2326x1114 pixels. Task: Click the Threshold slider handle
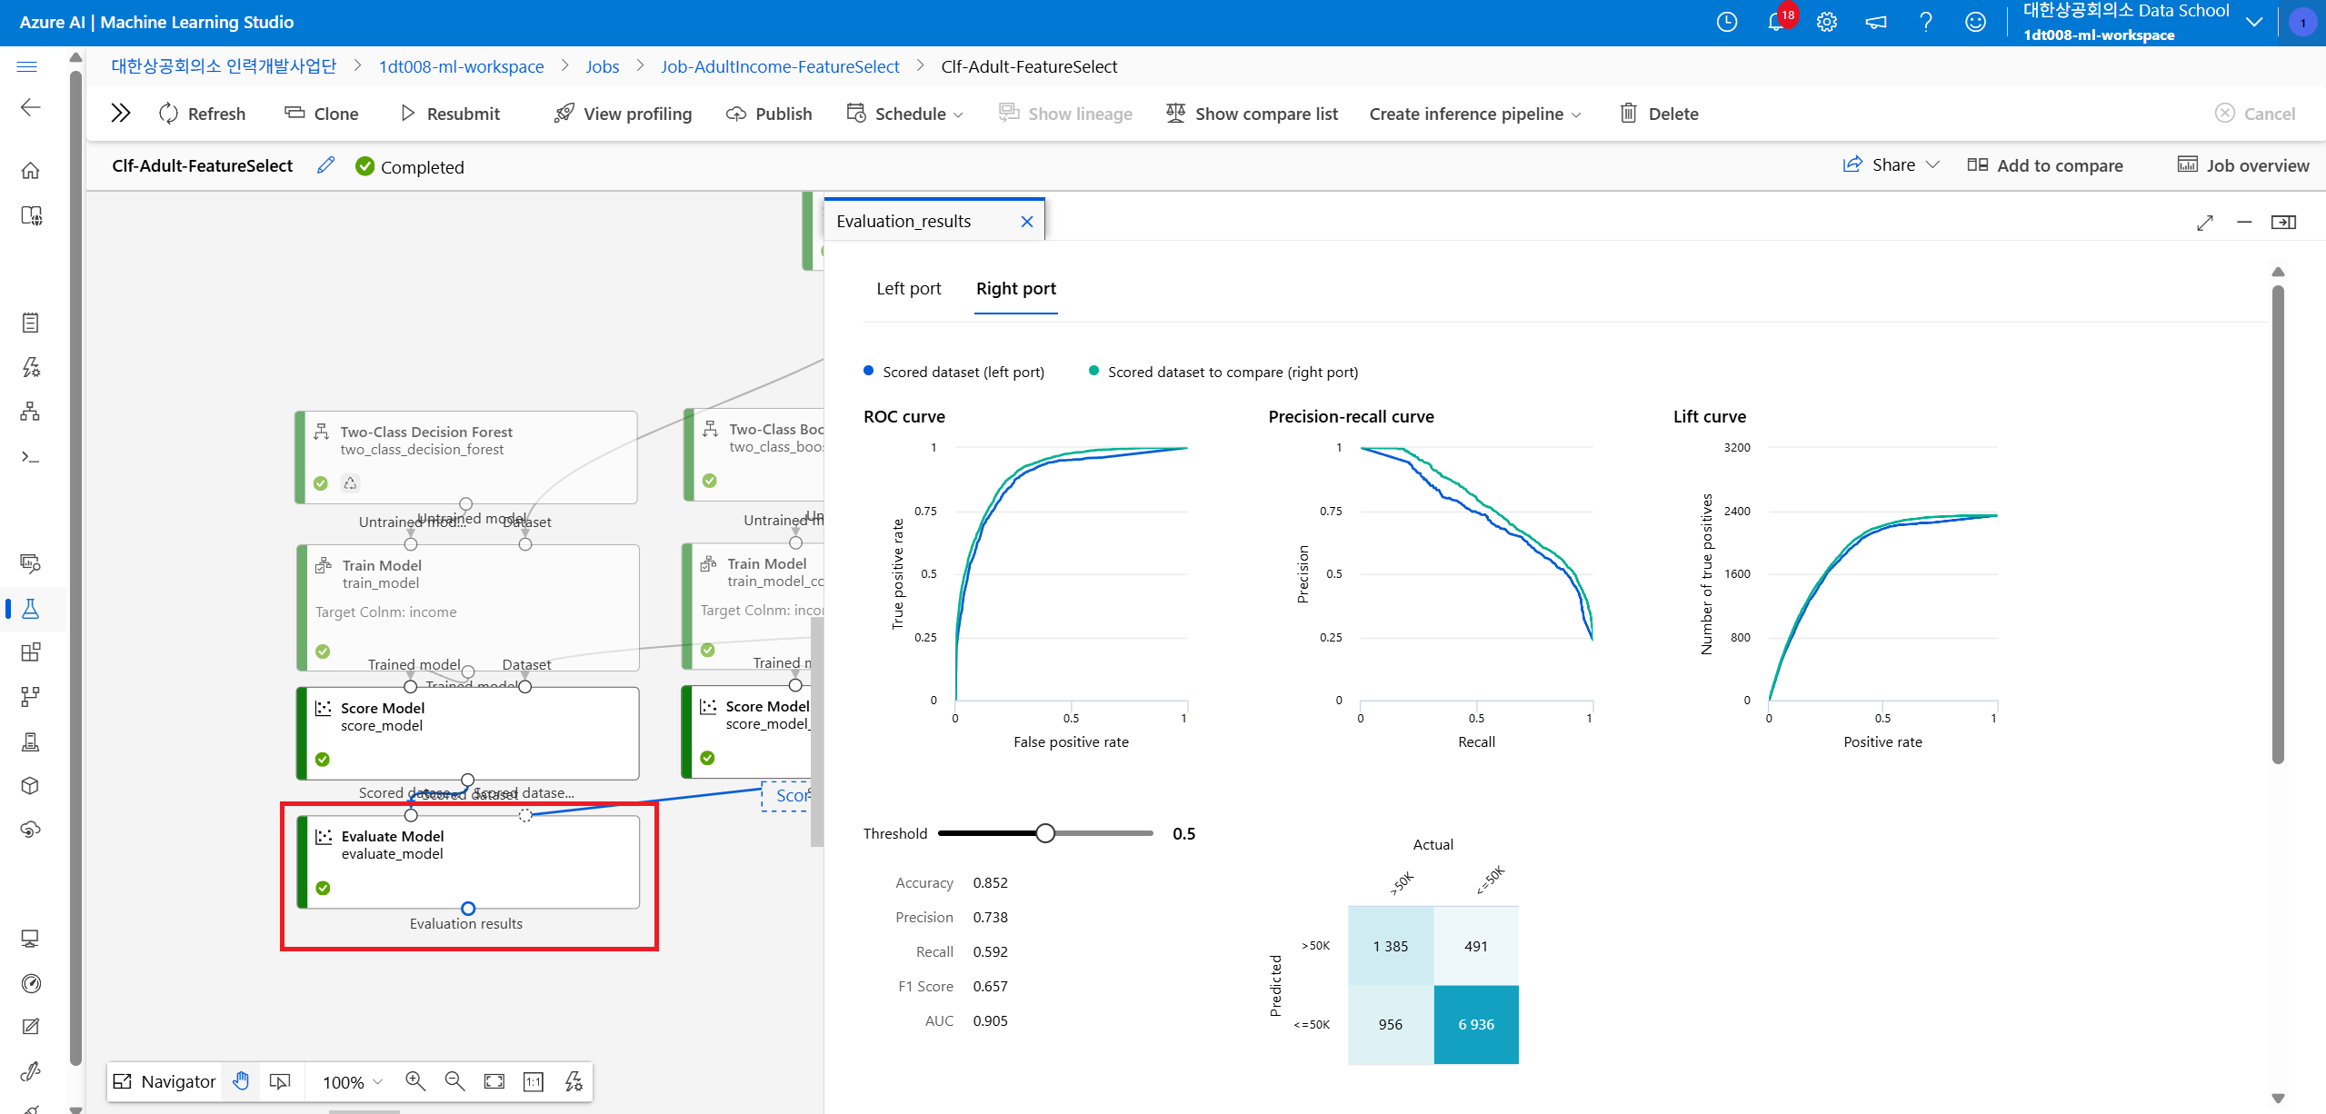[1045, 833]
